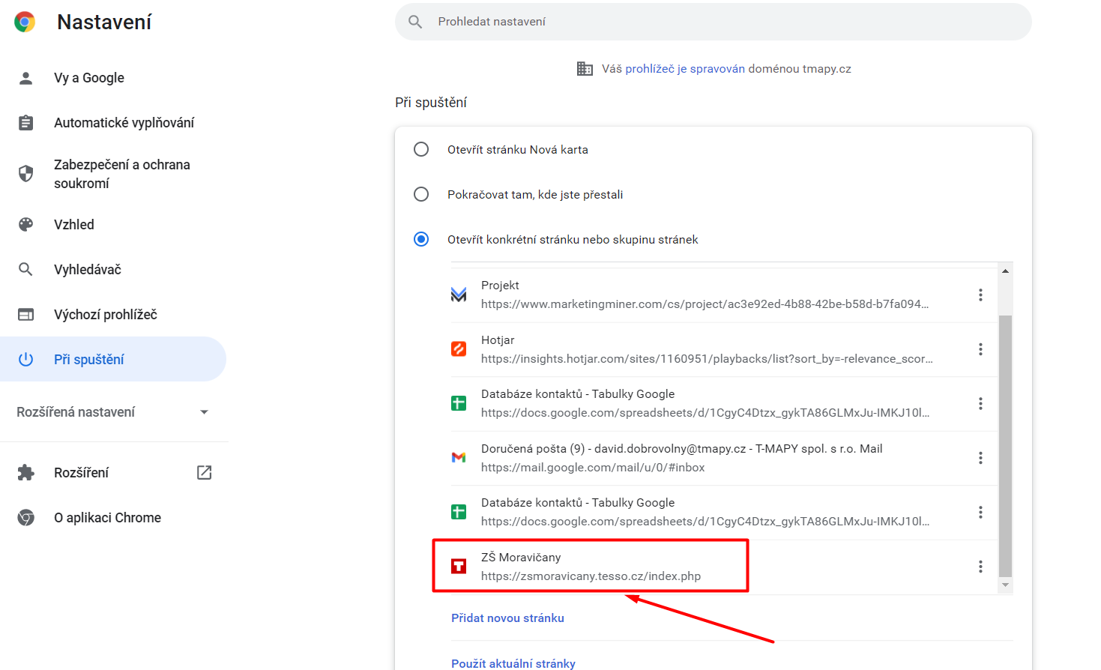Click the building icon of the managed browser notice
1101x670 pixels.
[585, 69]
